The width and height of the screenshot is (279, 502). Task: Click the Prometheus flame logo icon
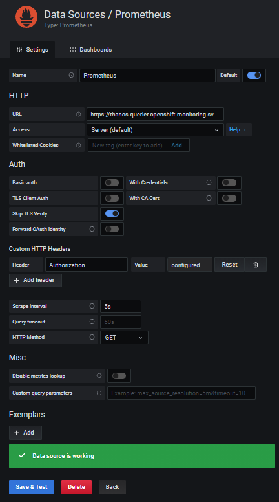point(26,17)
